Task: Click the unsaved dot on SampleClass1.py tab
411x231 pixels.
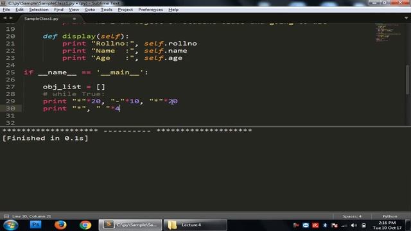Action: [x=74, y=19]
